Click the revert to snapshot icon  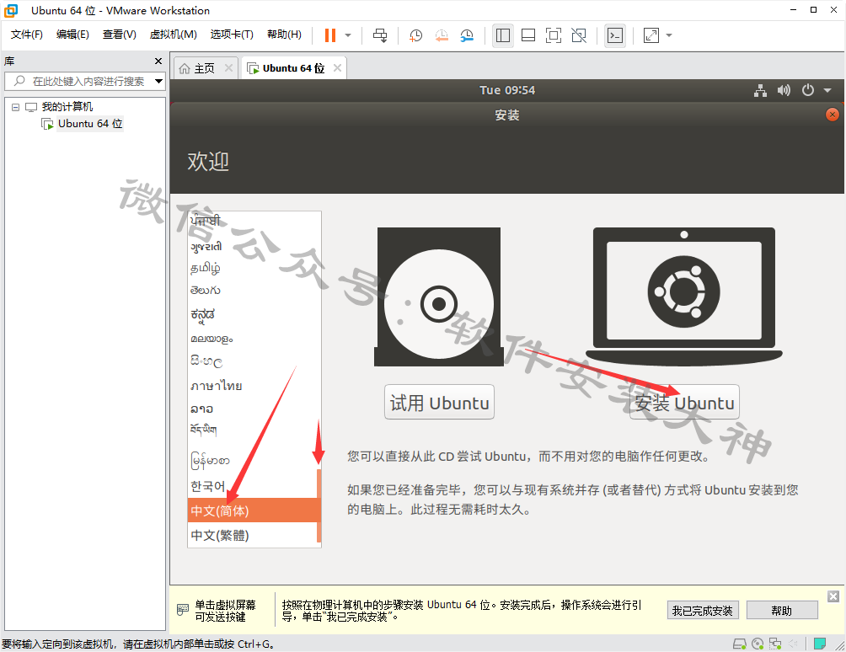pyautogui.click(x=442, y=35)
